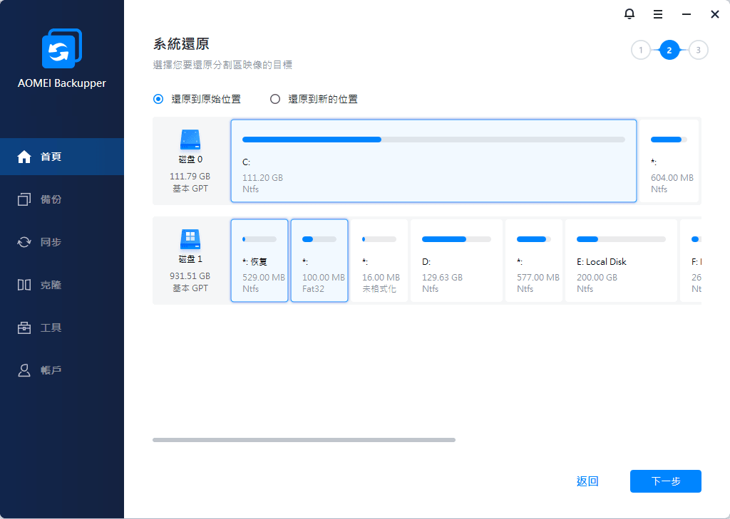This screenshot has height=519, width=730.
Task: Select the E: Local Disk partition
Action: coord(621,261)
